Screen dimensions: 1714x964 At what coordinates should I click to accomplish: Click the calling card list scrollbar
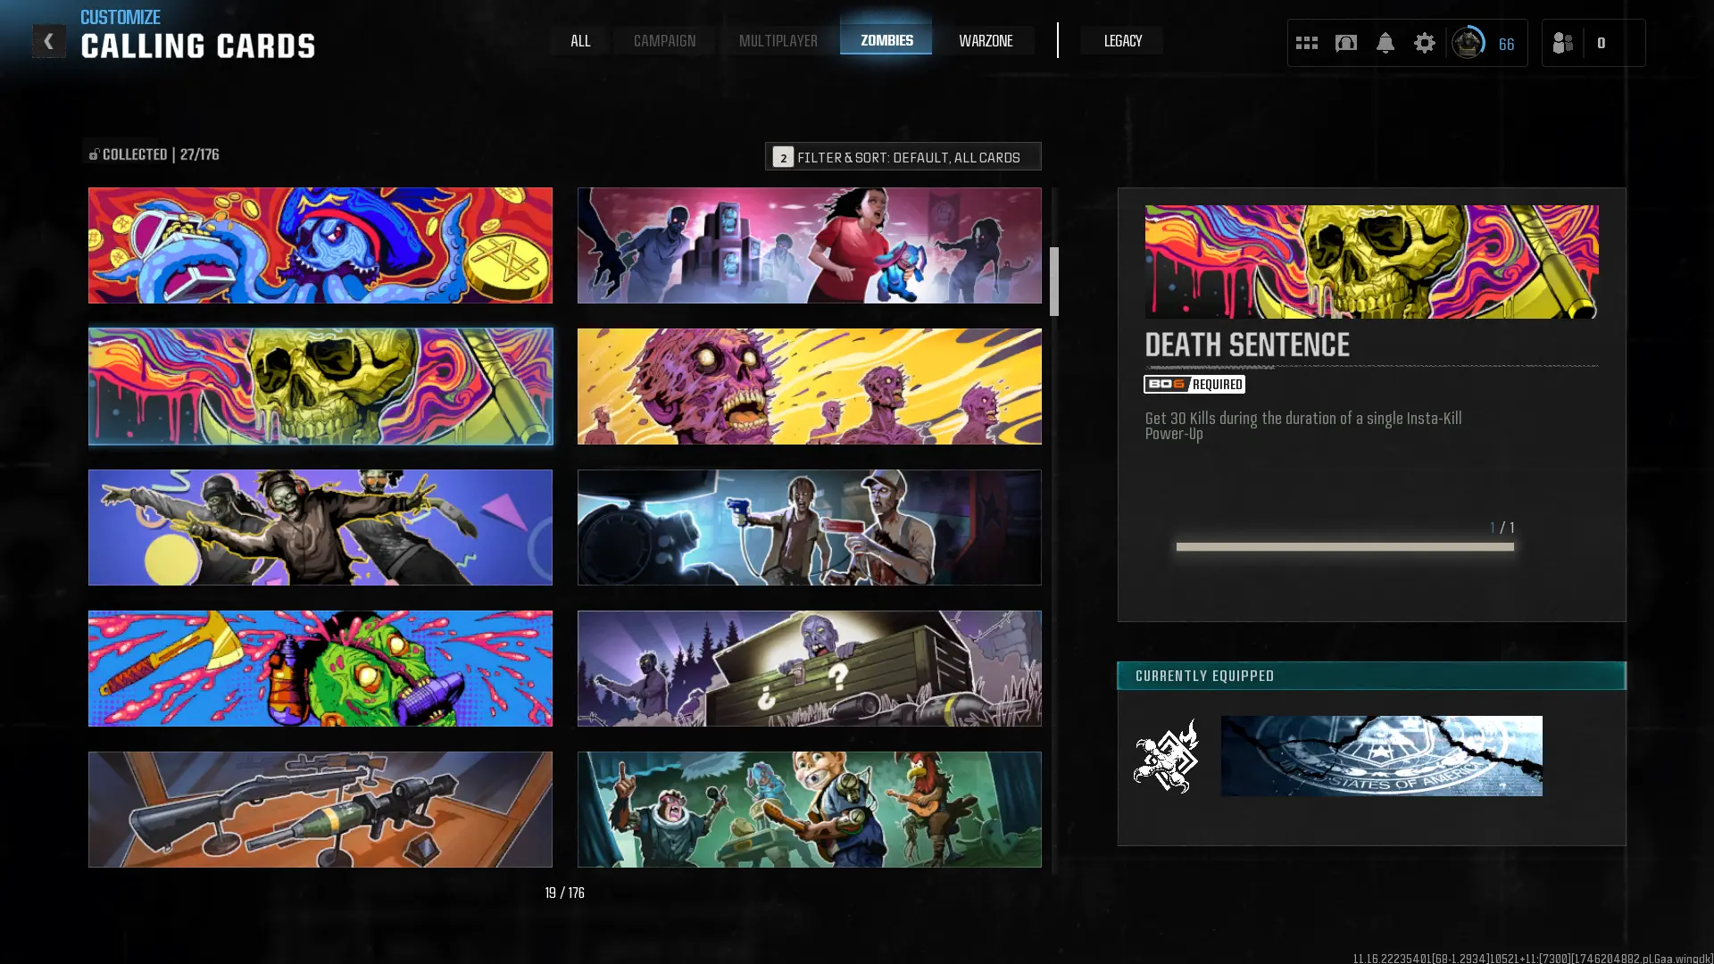[1054, 282]
